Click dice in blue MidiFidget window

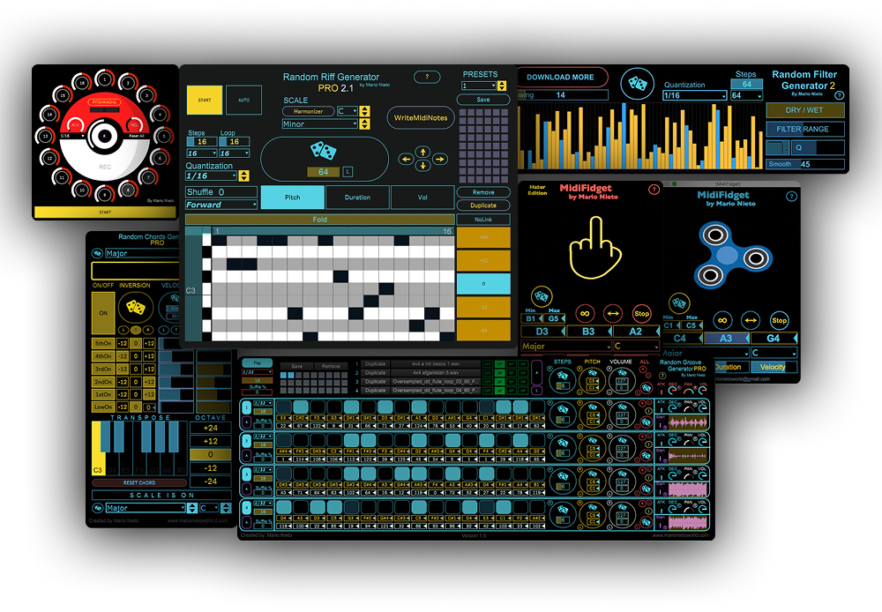tap(679, 303)
